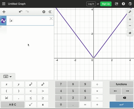Tap the a to the b exponent key
Viewport: 134px width, 109px height.
[43, 84]
